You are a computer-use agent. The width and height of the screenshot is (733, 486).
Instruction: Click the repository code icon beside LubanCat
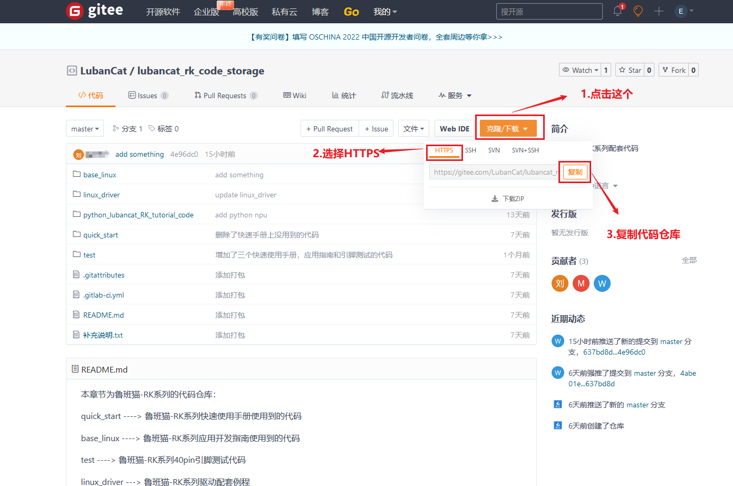pos(72,71)
